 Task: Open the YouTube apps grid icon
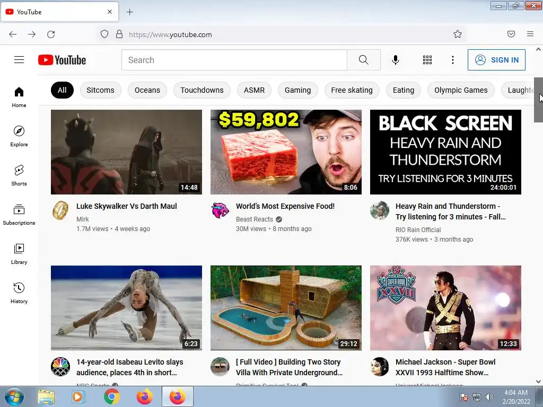(427, 60)
